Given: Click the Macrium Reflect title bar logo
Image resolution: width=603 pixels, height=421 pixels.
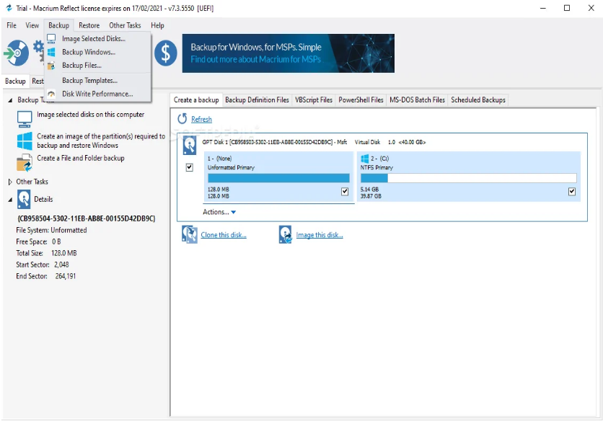Looking at the screenshot, I should (9, 8).
